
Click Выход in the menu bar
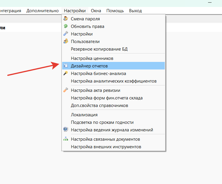tap(135, 11)
